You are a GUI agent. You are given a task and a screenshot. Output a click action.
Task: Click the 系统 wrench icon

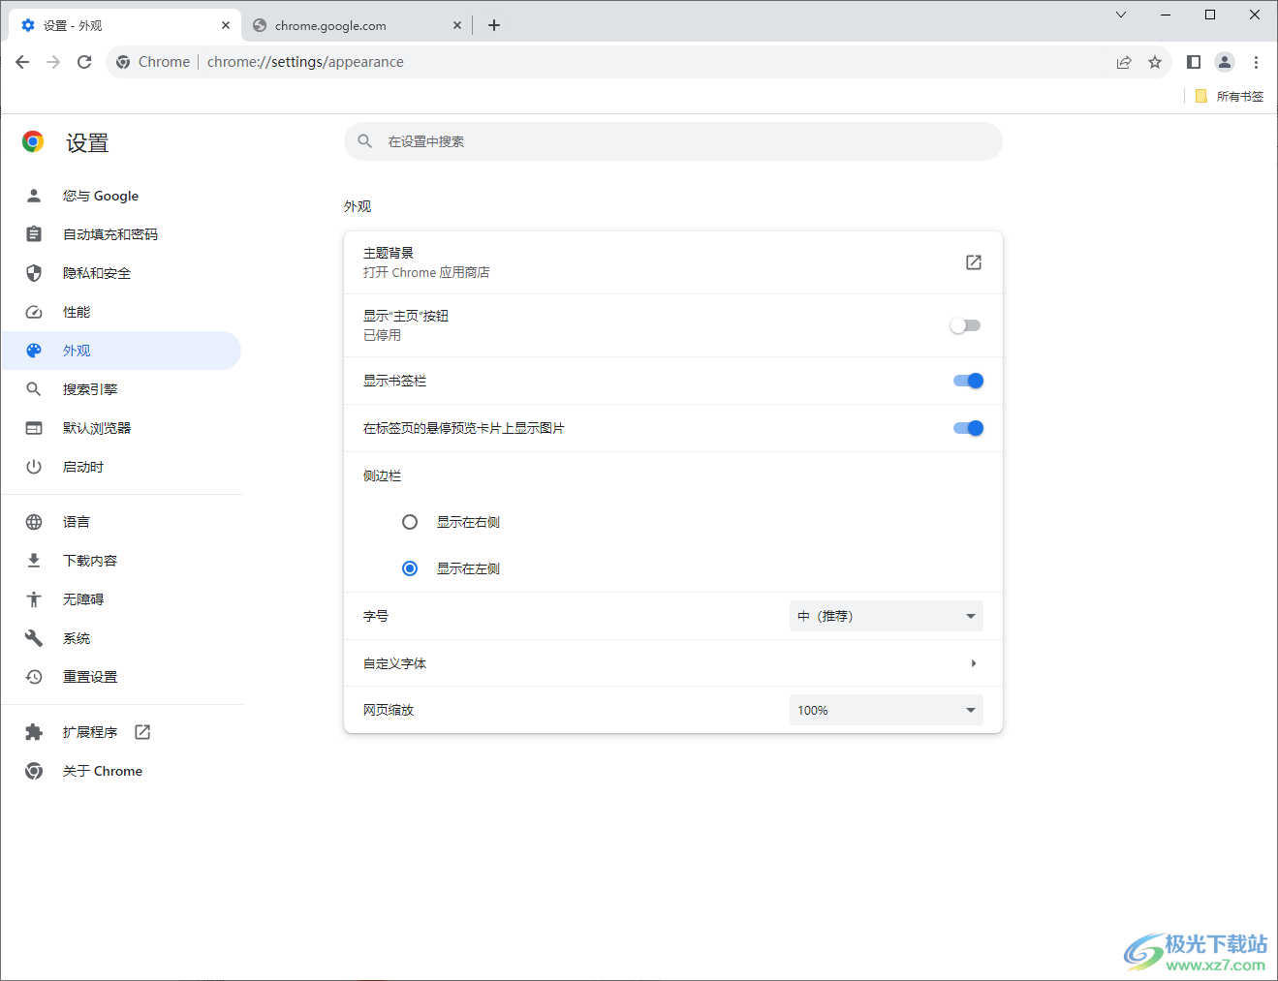34,638
